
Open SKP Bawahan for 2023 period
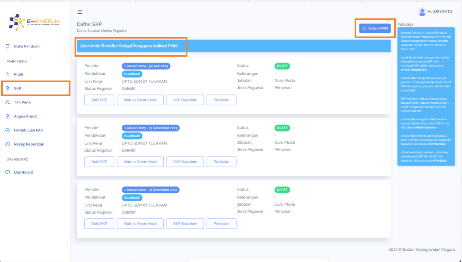[185, 162]
